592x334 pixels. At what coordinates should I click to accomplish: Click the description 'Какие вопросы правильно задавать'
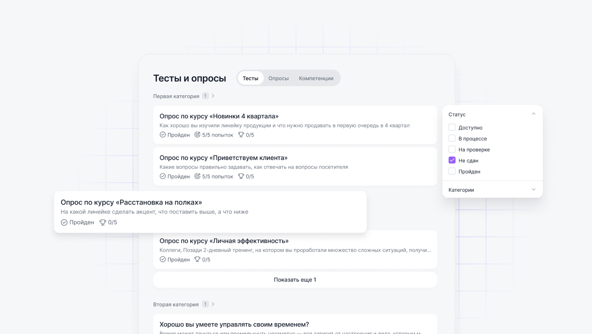(x=254, y=167)
